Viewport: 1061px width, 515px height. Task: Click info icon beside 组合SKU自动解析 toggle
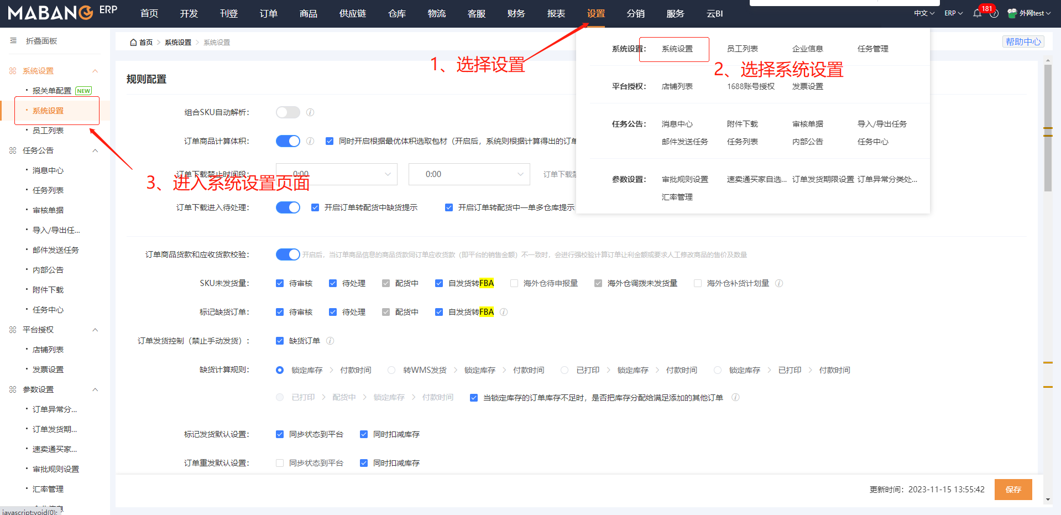click(x=310, y=112)
